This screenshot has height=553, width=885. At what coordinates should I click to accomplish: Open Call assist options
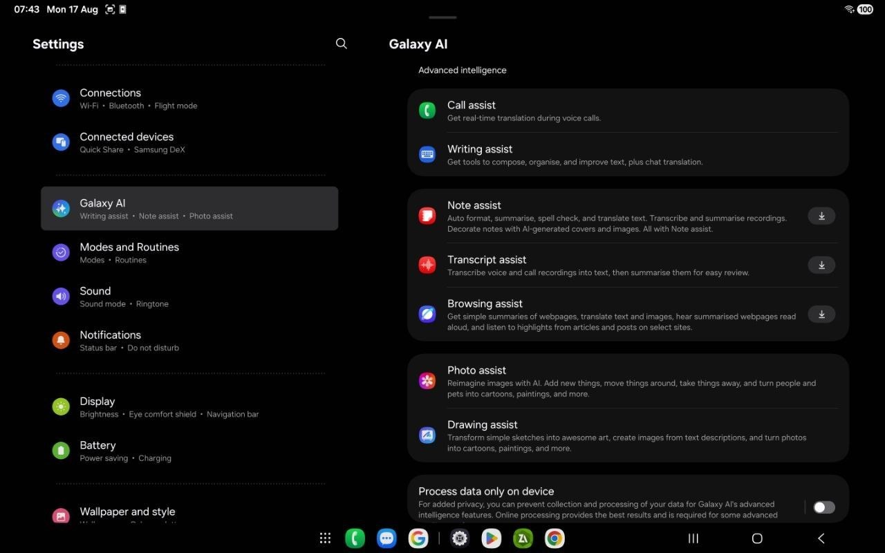[628, 111]
